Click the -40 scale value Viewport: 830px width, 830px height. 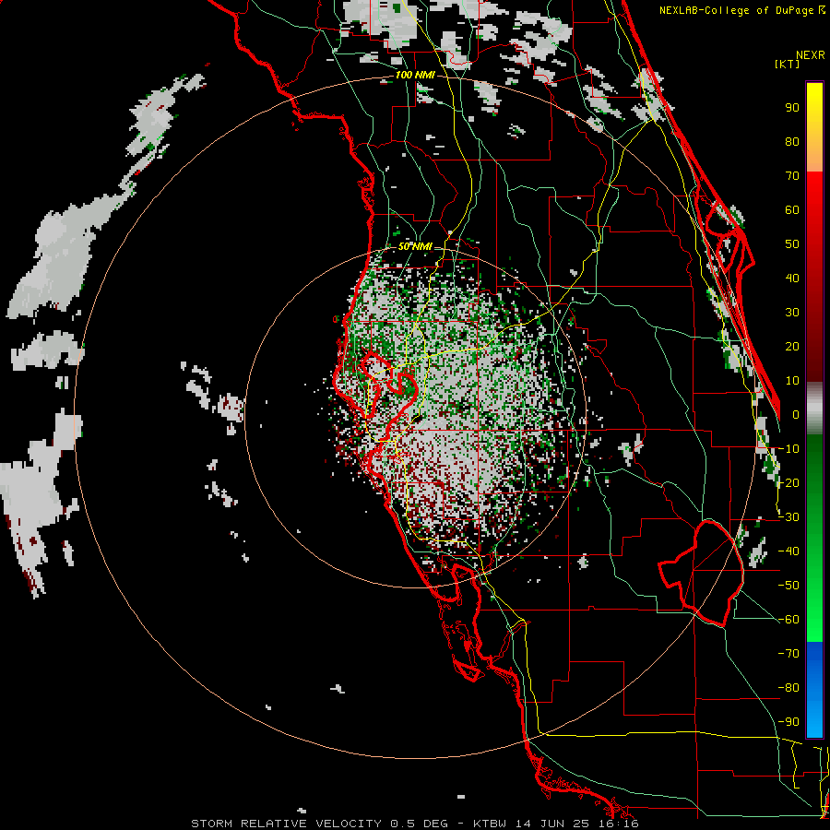click(788, 551)
